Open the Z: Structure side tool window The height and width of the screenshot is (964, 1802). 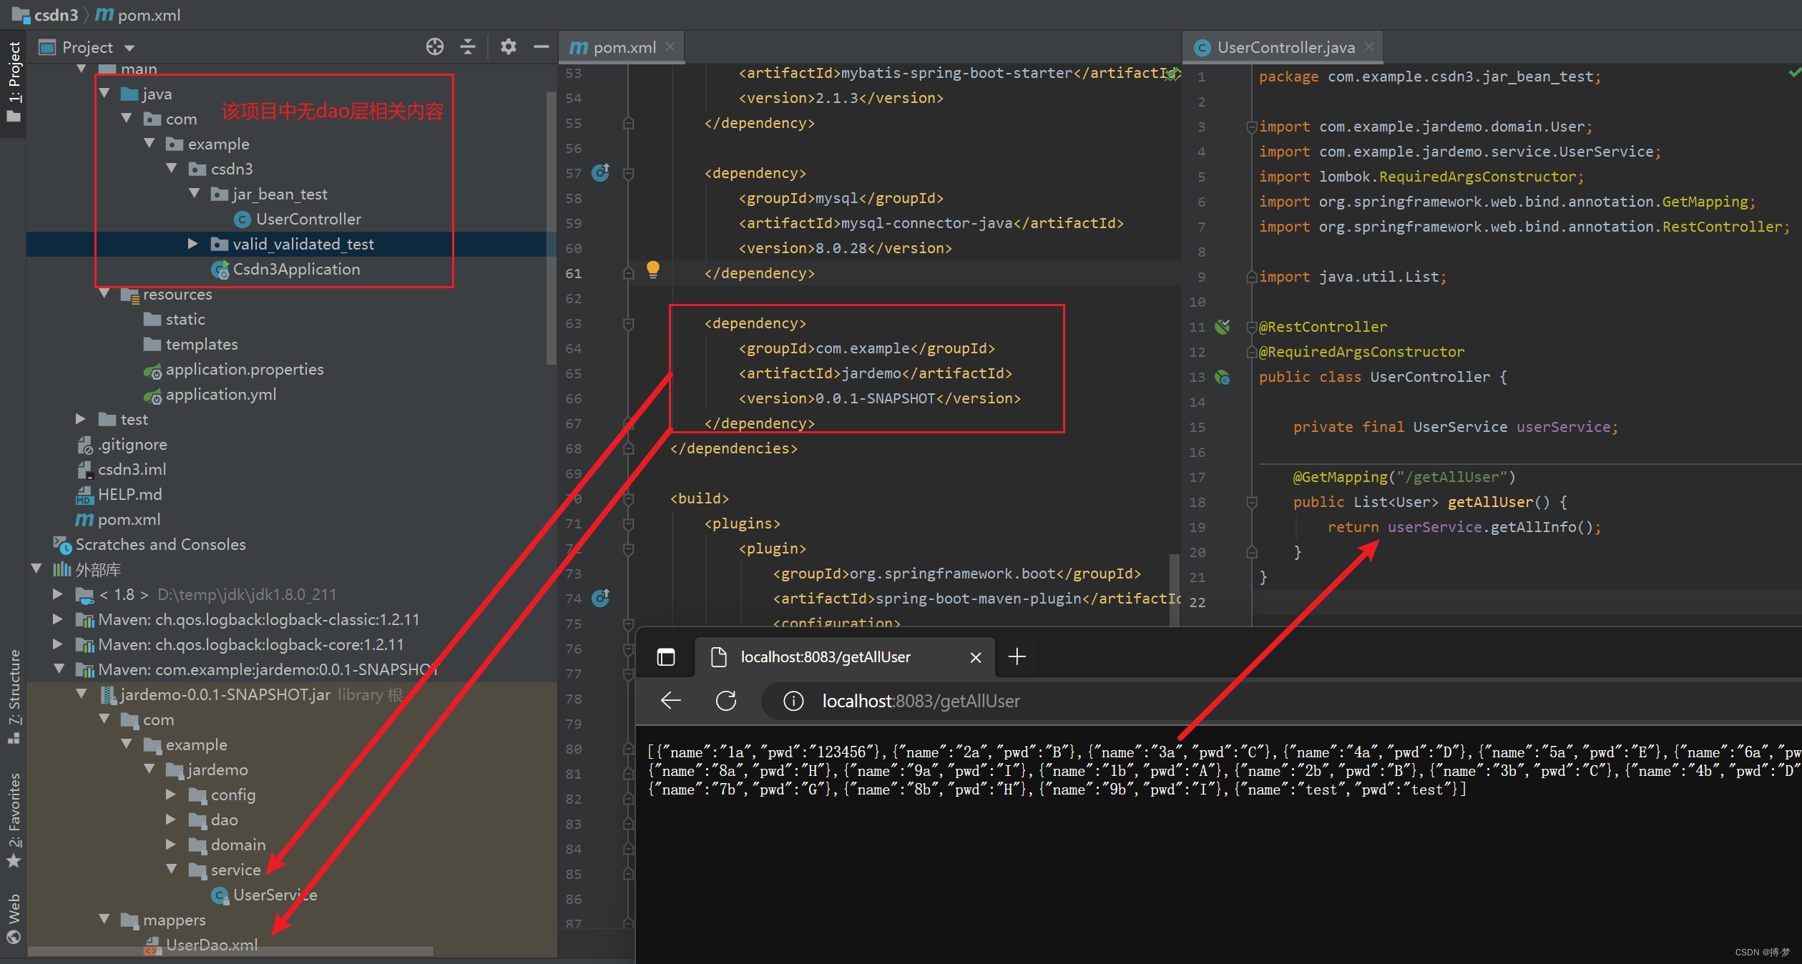coord(14,697)
